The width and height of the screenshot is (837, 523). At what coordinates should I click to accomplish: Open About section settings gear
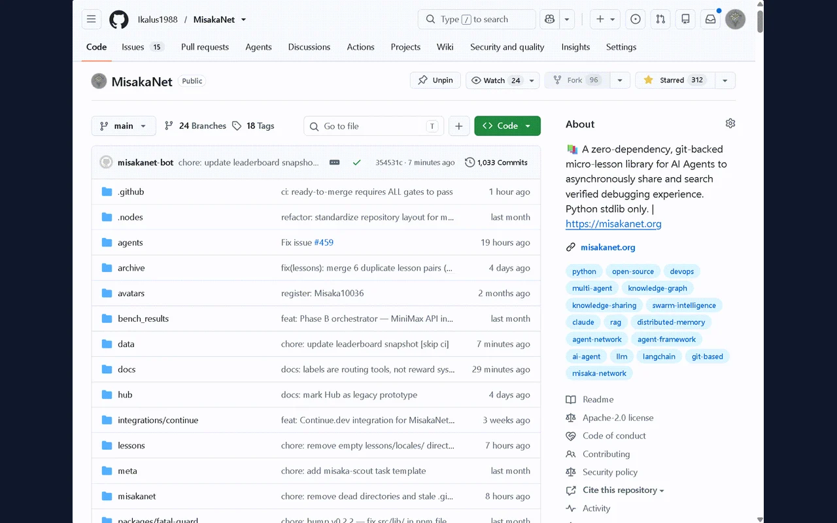pos(730,124)
